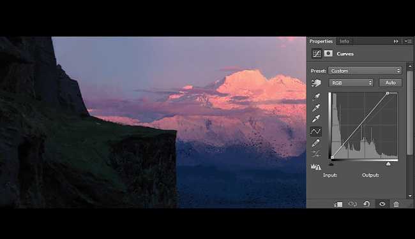Pick the gray point eyedropper

(316, 108)
